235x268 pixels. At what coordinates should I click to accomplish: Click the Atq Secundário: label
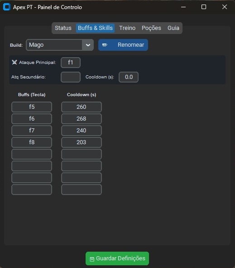(29, 77)
